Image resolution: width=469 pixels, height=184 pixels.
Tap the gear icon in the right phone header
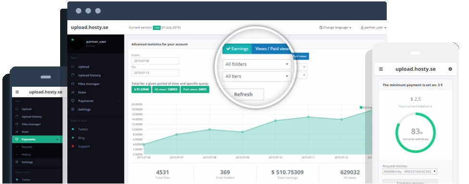[450, 69]
